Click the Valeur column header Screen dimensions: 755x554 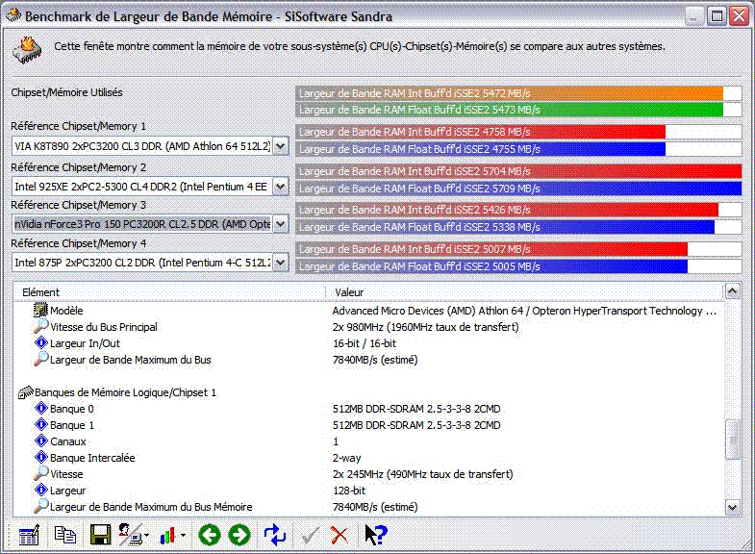click(x=524, y=292)
